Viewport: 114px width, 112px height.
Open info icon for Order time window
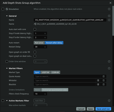[109, 61]
